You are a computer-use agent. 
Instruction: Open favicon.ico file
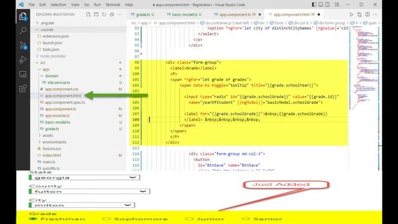[x=52, y=149]
